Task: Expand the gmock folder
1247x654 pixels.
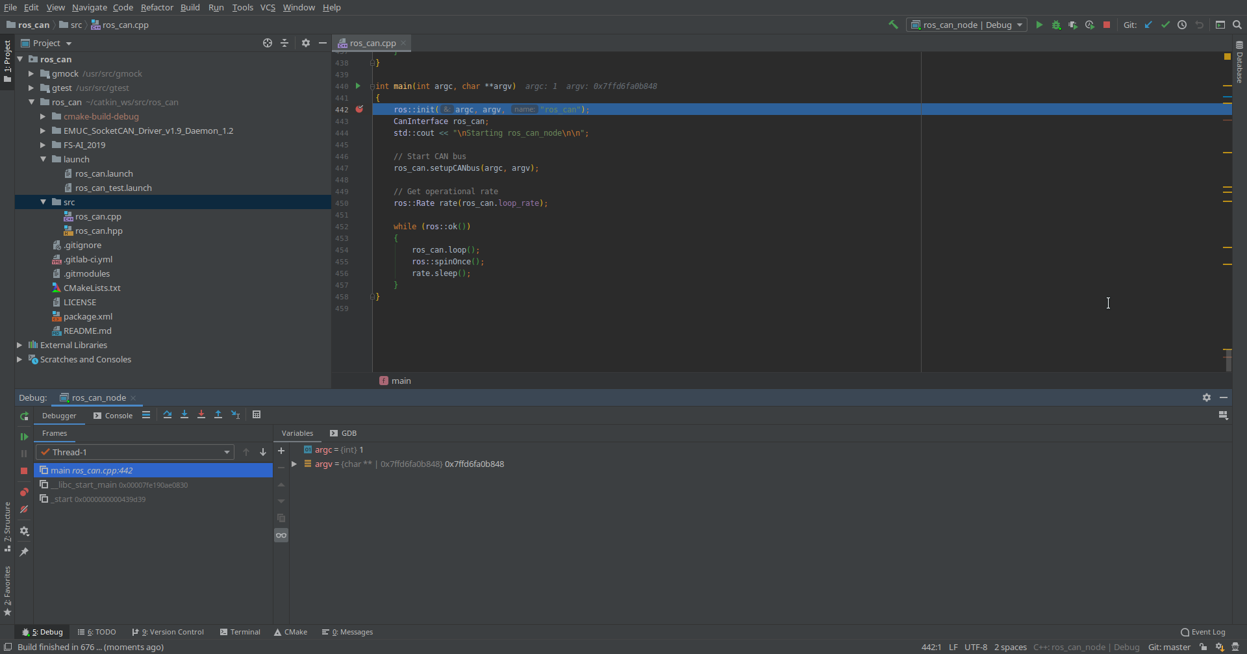Action: coord(31,73)
